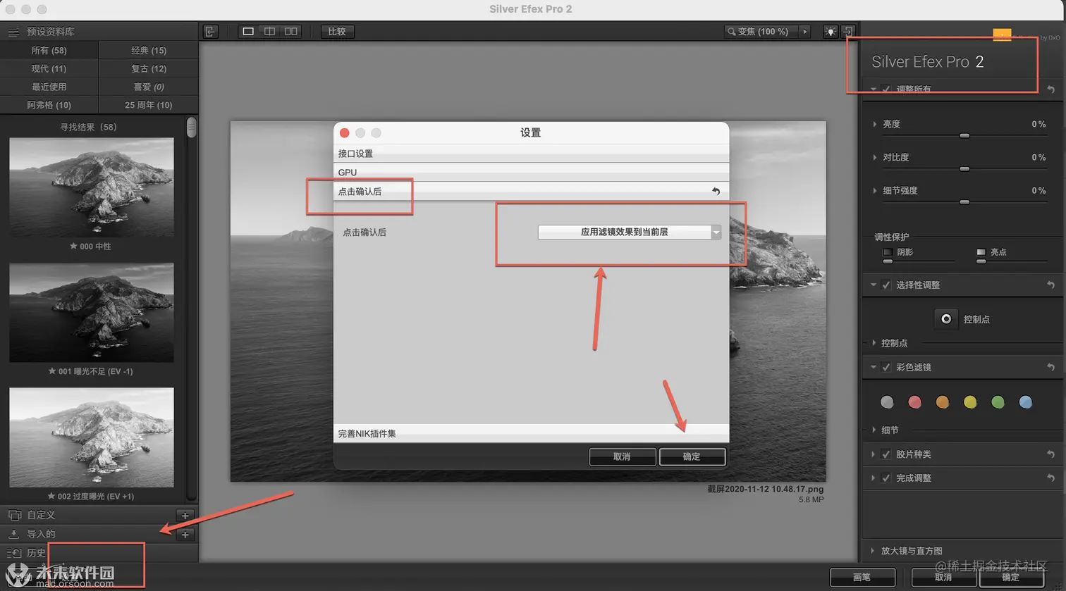1066x591 pixels.
Task: Add a preset in the 自定义 row
Action: (185, 516)
